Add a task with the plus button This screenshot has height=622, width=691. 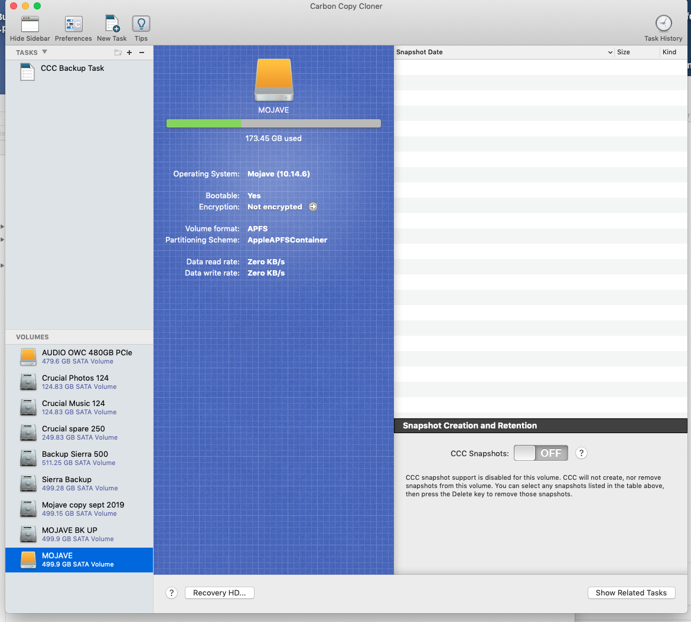tap(129, 53)
